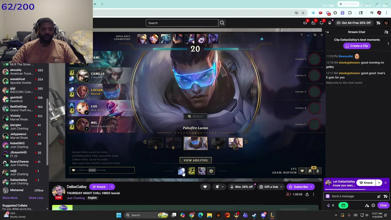391x220 pixels.
Task: Select the Mel teammate row
Action: click(101, 125)
